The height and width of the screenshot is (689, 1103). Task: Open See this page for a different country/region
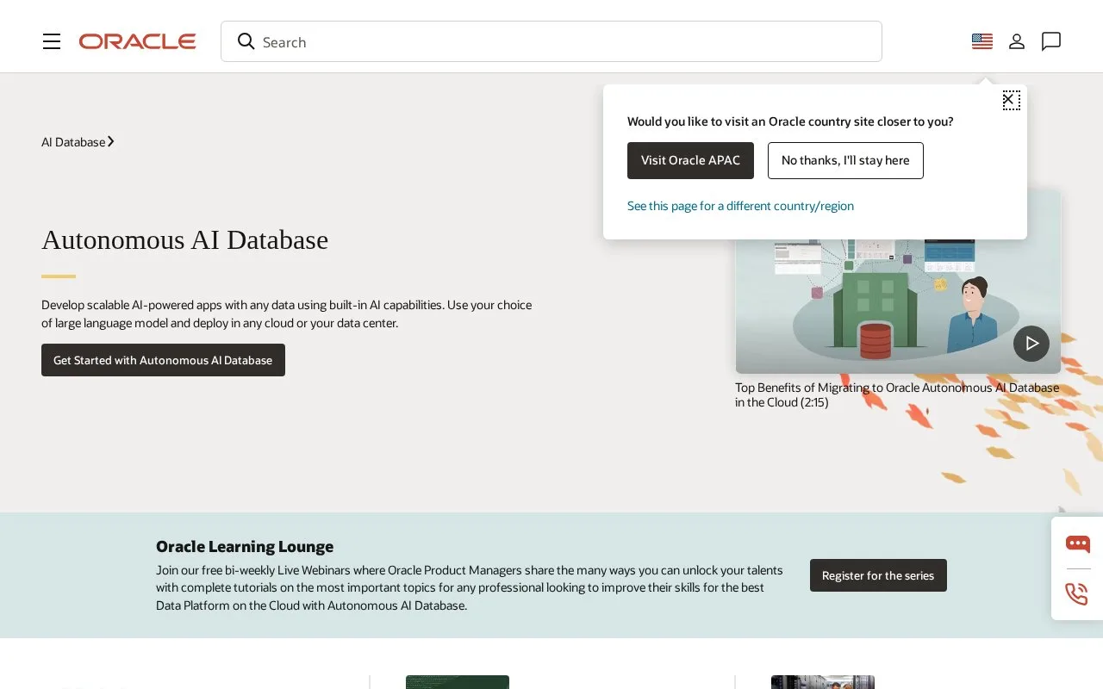coord(740,206)
